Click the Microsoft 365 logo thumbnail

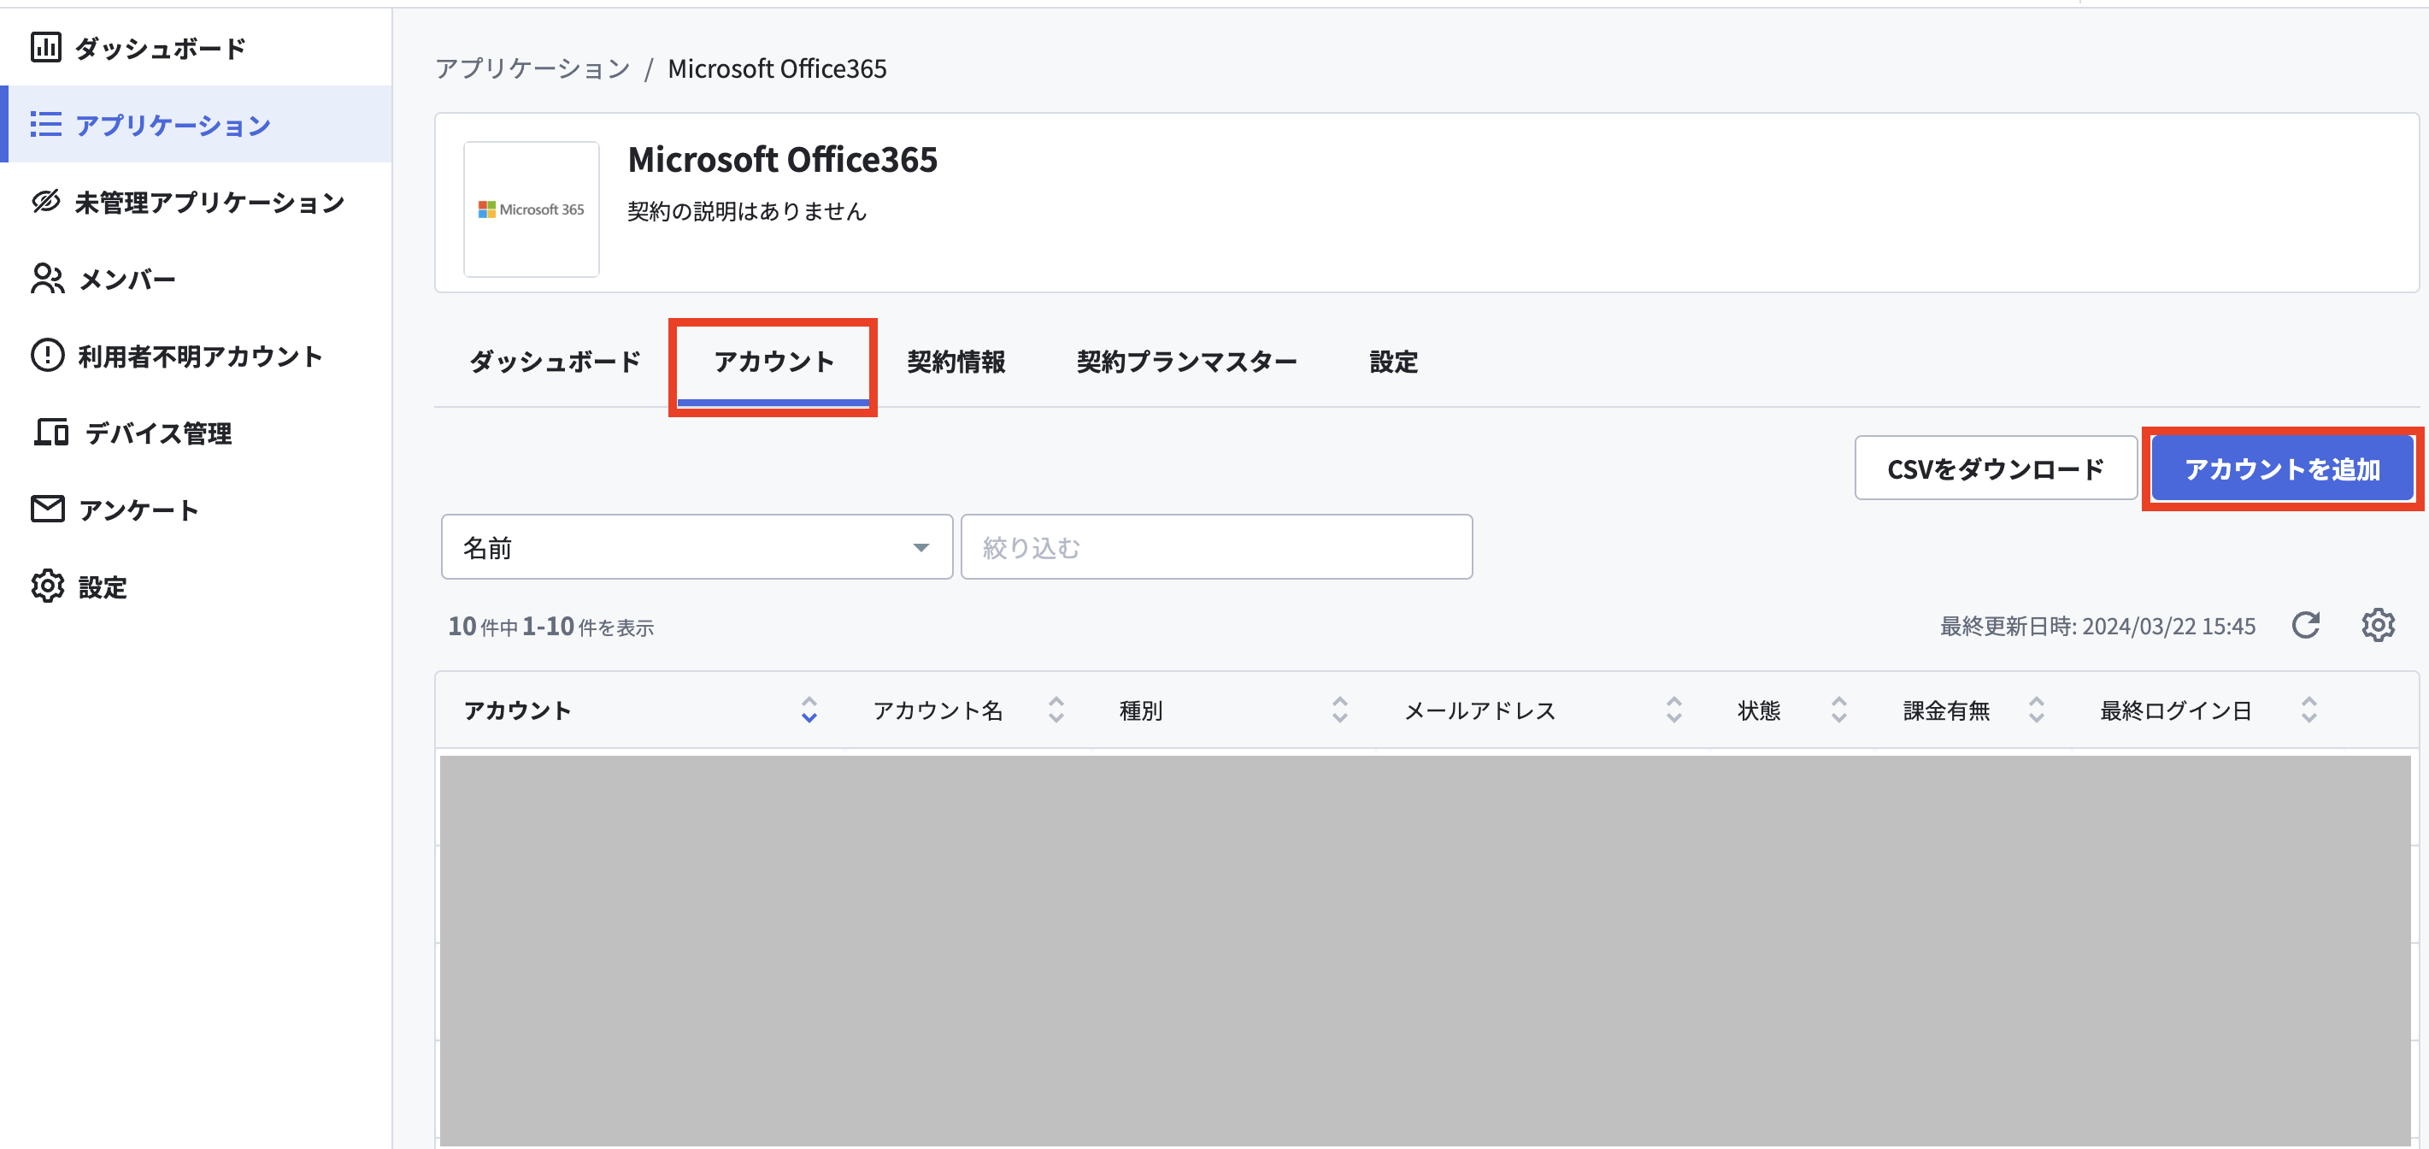(x=531, y=209)
